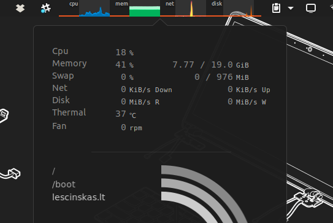This screenshot has width=333, height=223.
Task: Open the Slack tray icon
Action: coord(45,8)
